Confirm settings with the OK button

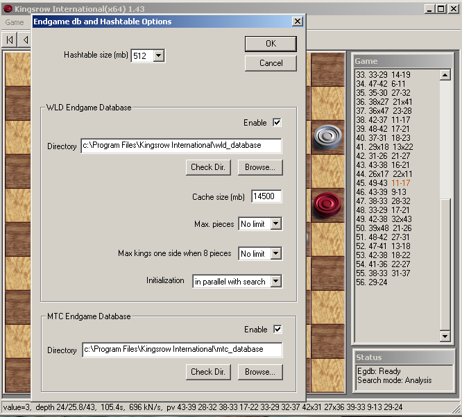click(271, 44)
